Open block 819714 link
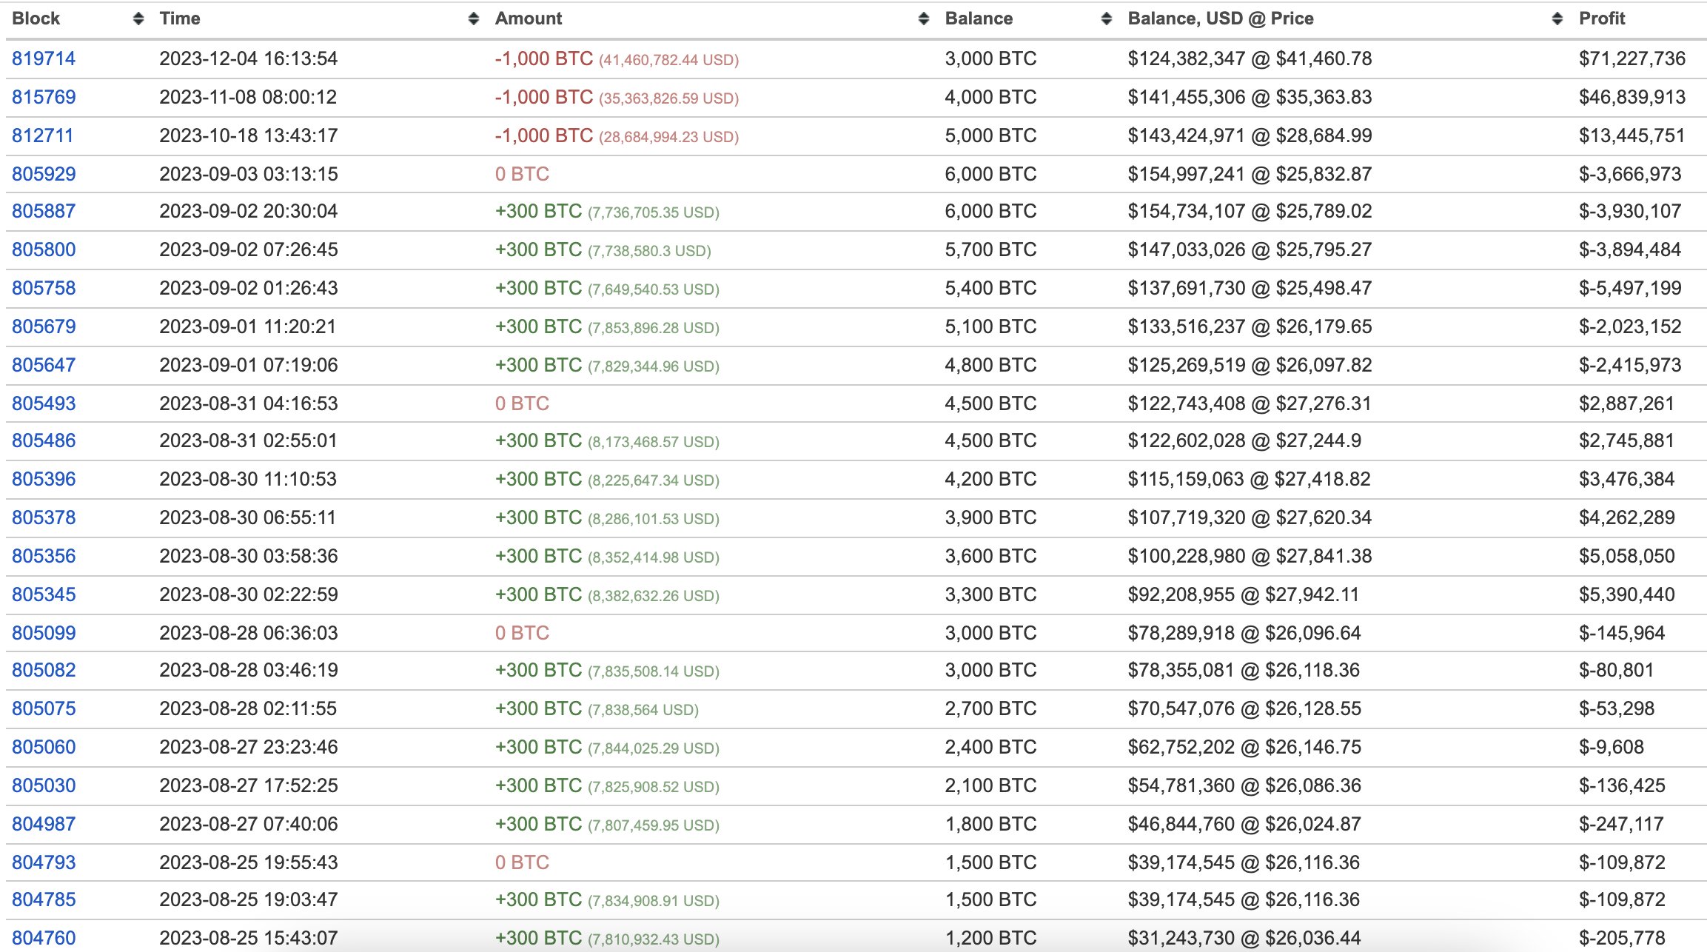Viewport: 1707px width, 952px height. (x=44, y=58)
